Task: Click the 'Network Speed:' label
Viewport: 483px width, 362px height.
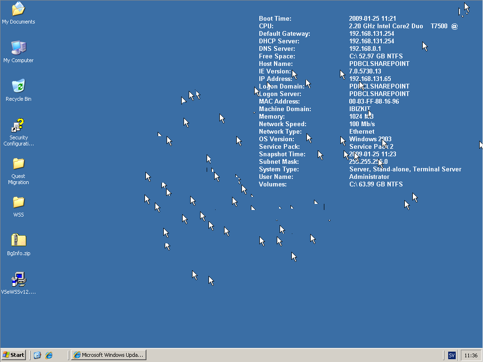Action: point(283,124)
